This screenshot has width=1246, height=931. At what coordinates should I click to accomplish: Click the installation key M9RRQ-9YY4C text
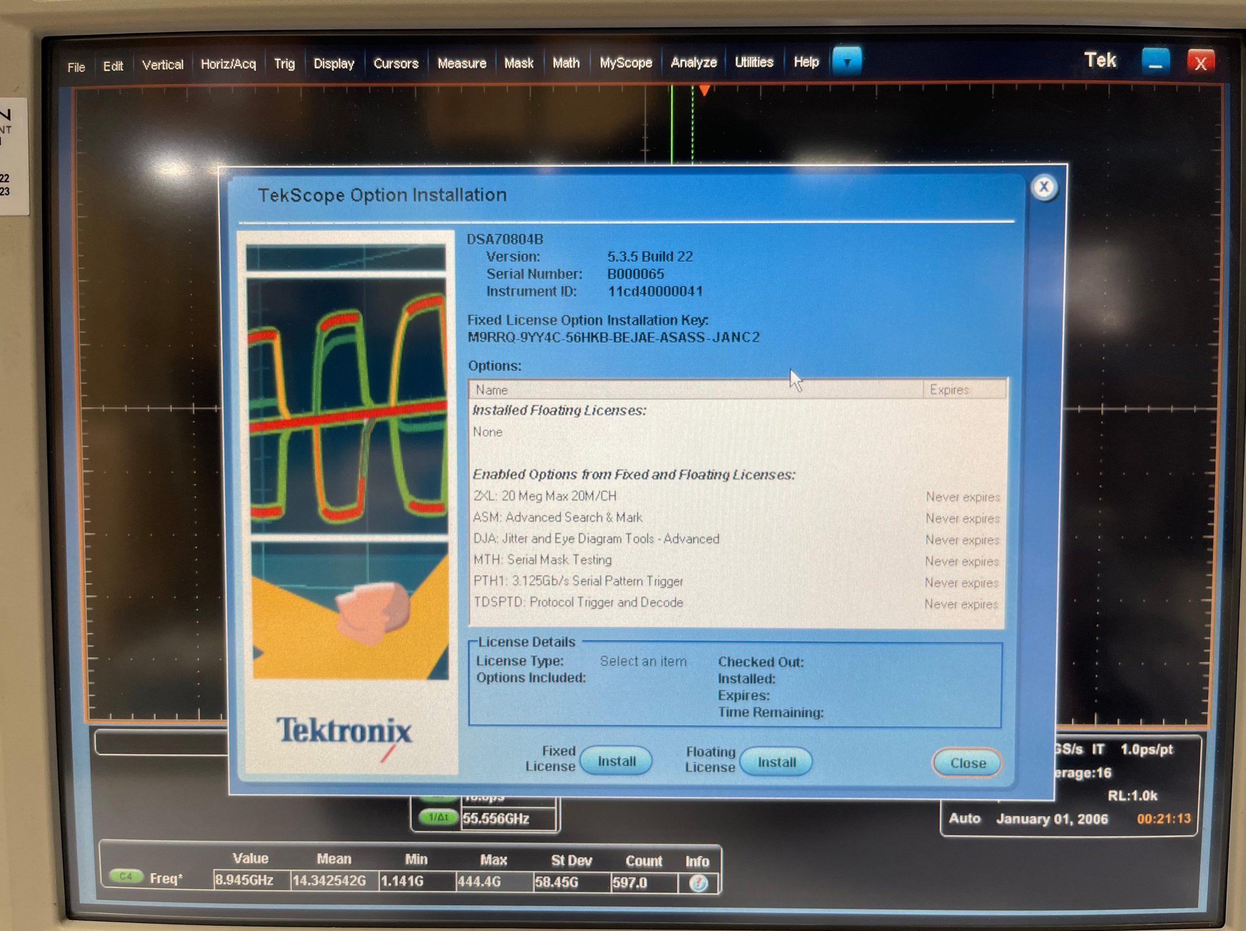point(613,337)
